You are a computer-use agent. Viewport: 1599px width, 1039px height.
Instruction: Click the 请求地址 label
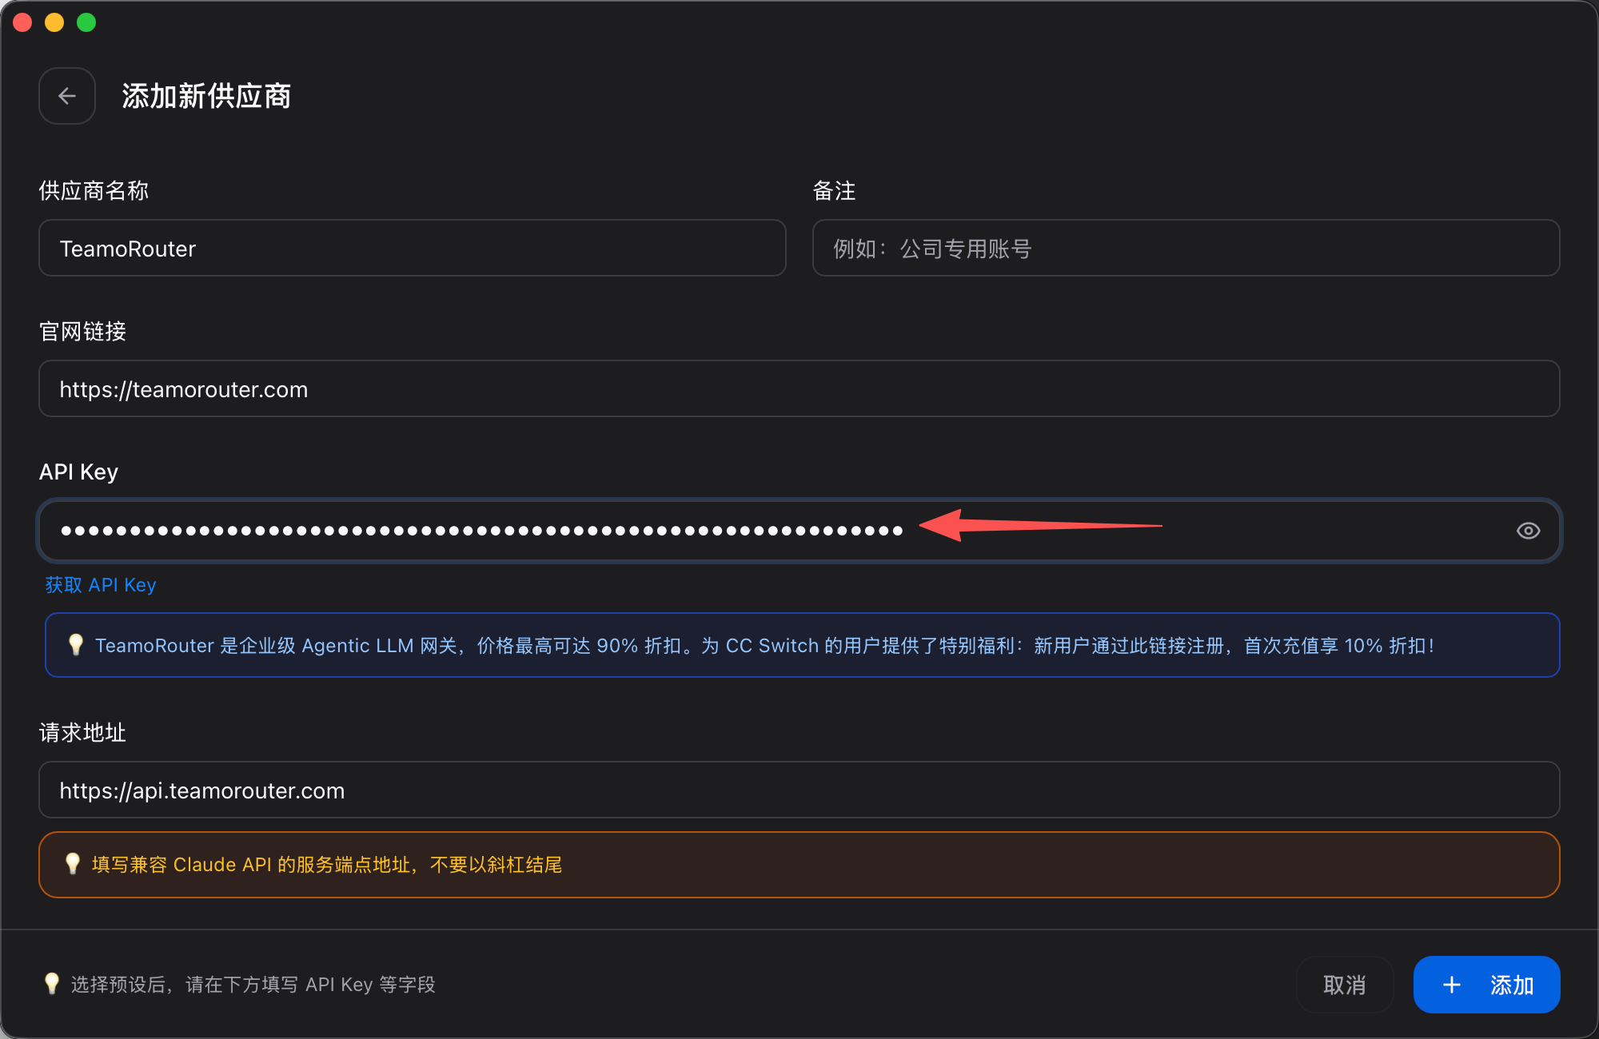coord(82,733)
